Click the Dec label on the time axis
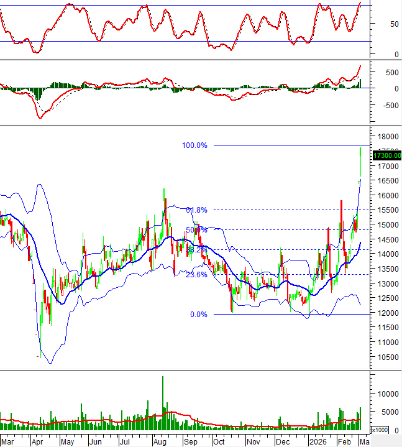Screen dimensions: 402x447 tap(282, 441)
